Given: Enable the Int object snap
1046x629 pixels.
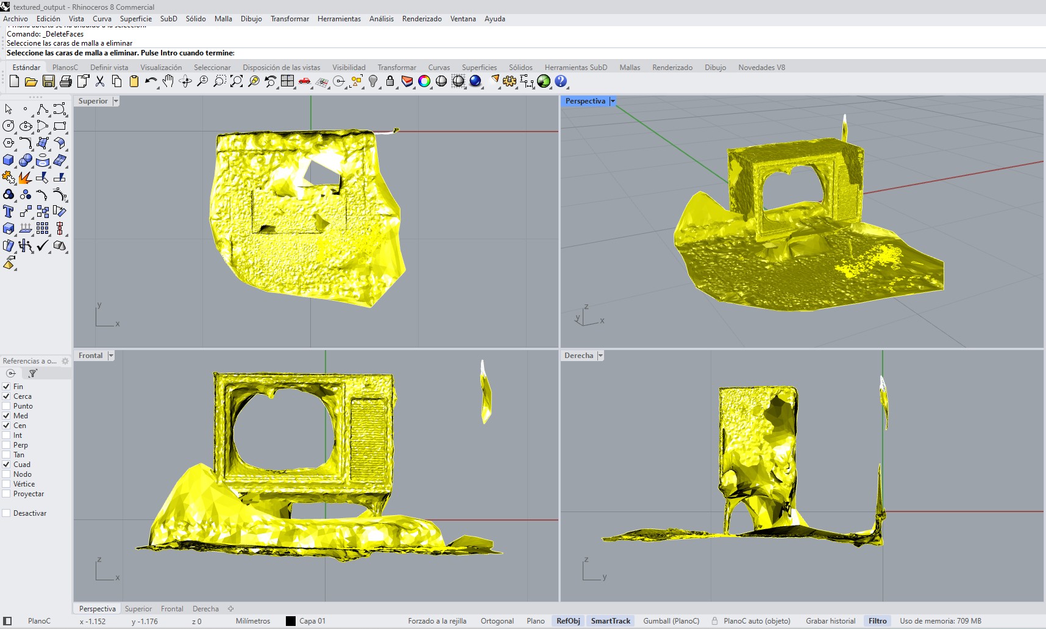Looking at the screenshot, I should click(5, 435).
